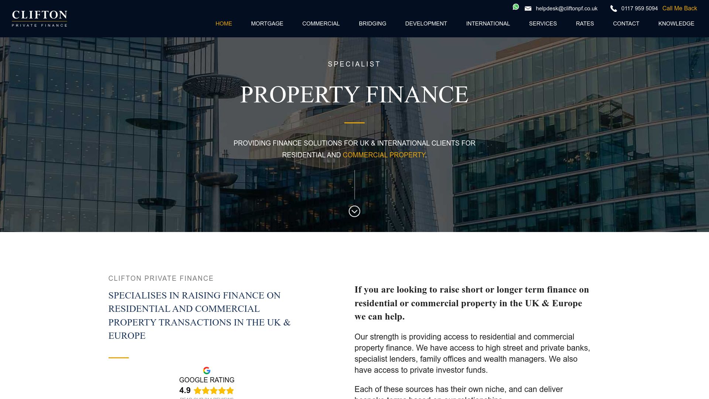Click the phone number 0117 959 5094
709x399 pixels.
639,8
